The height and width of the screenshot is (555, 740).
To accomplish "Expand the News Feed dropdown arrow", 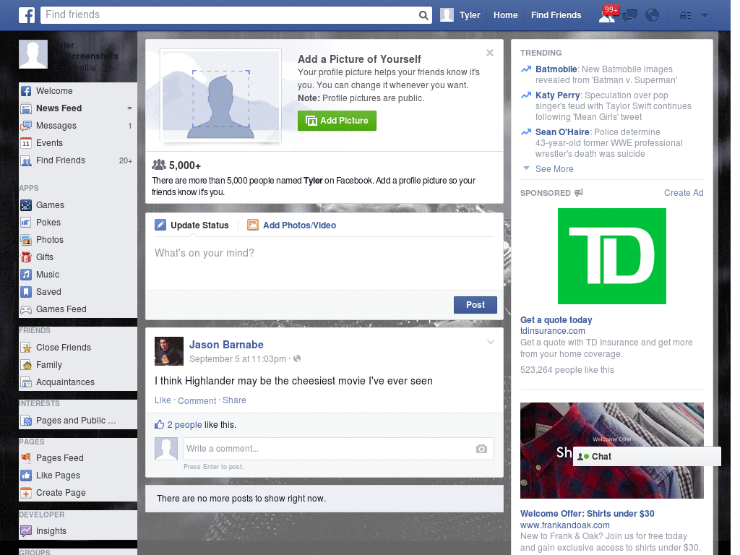I will tap(129, 108).
